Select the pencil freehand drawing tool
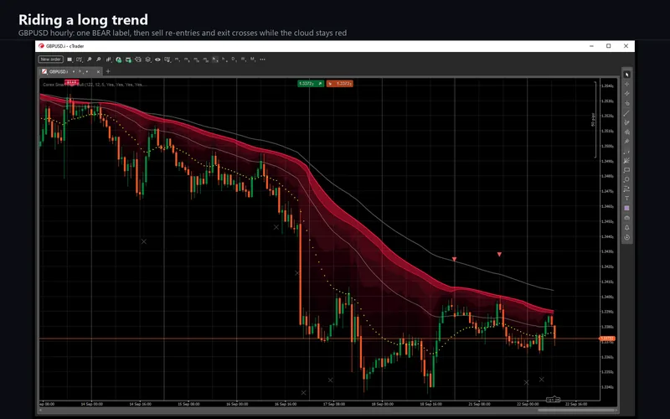This screenshot has width=670, height=419. click(x=626, y=122)
